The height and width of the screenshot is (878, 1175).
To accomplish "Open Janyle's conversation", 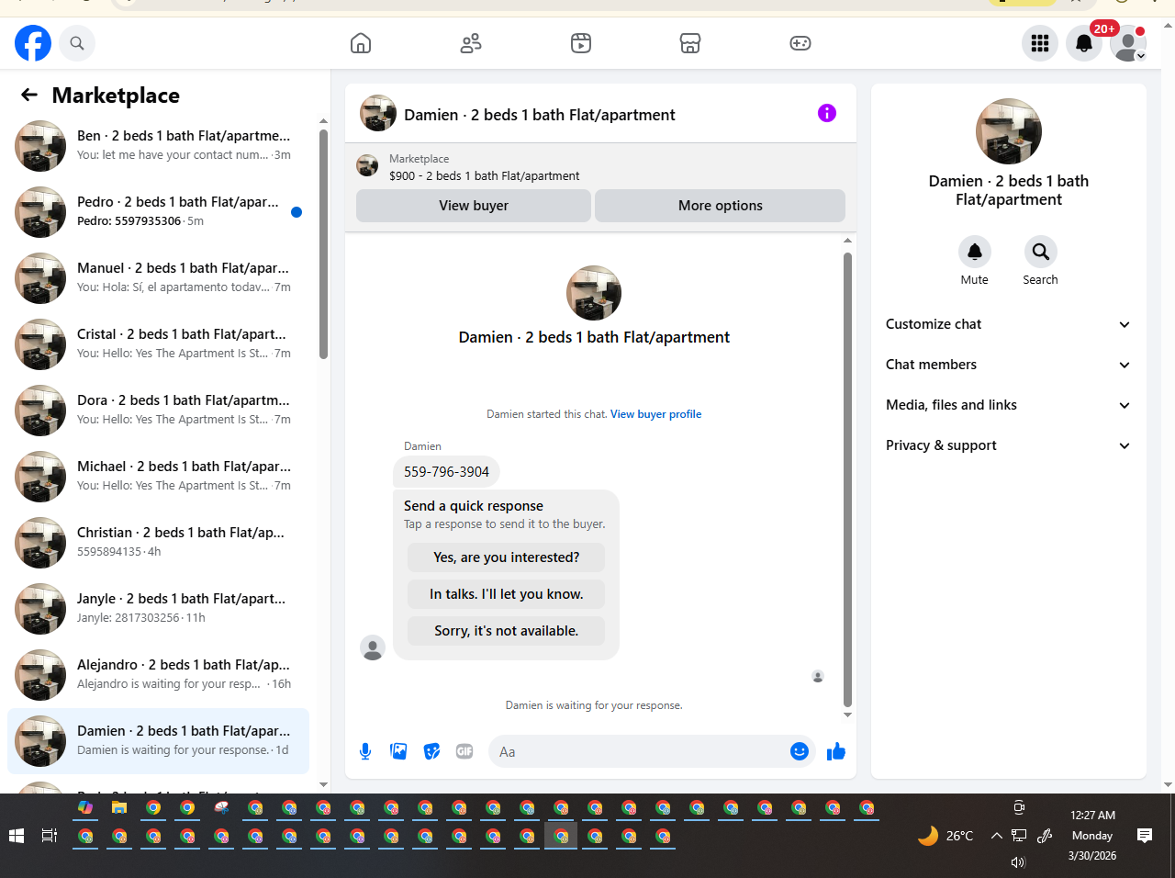I will click(x=159, y=609).
